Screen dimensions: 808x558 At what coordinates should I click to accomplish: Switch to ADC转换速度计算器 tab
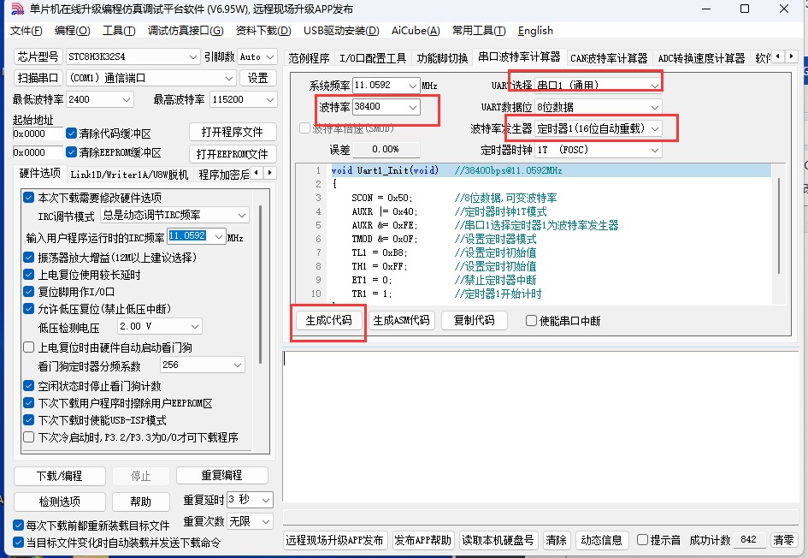(x=701, y=57)
